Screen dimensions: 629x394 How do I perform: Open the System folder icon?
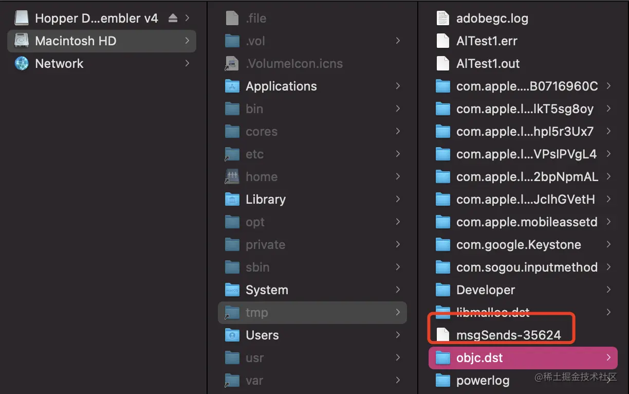232,290
